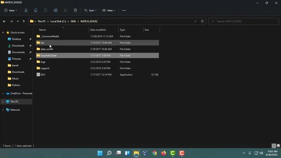Viewport: 281px width, 158px height.
Task: Click This PC in address bar
Action: 42,22
